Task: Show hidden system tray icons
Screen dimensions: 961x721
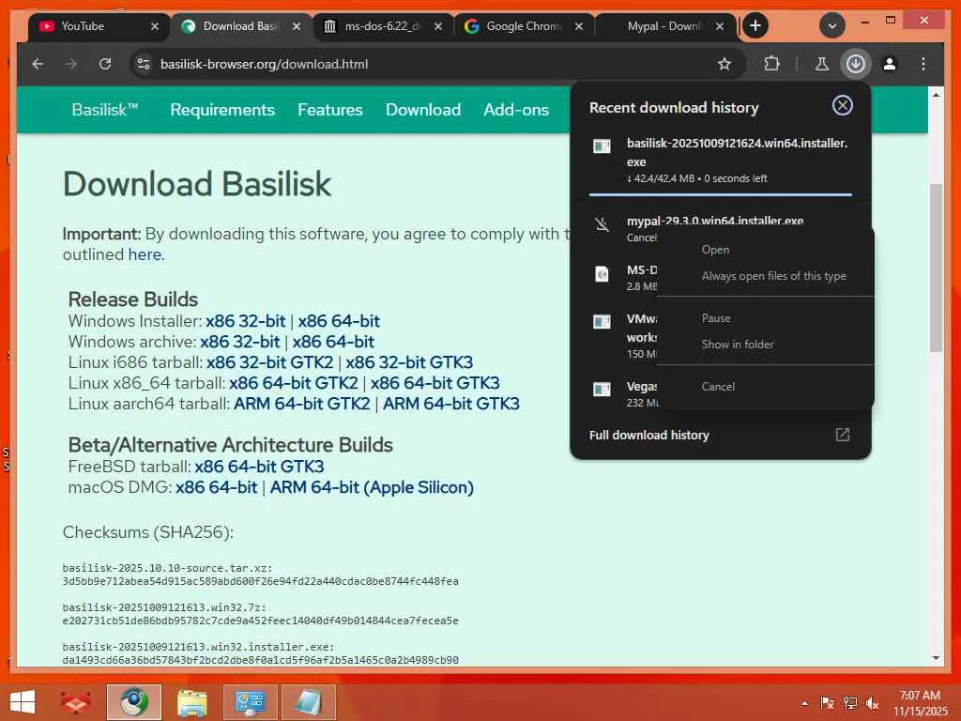Action: tap(804, 703)
